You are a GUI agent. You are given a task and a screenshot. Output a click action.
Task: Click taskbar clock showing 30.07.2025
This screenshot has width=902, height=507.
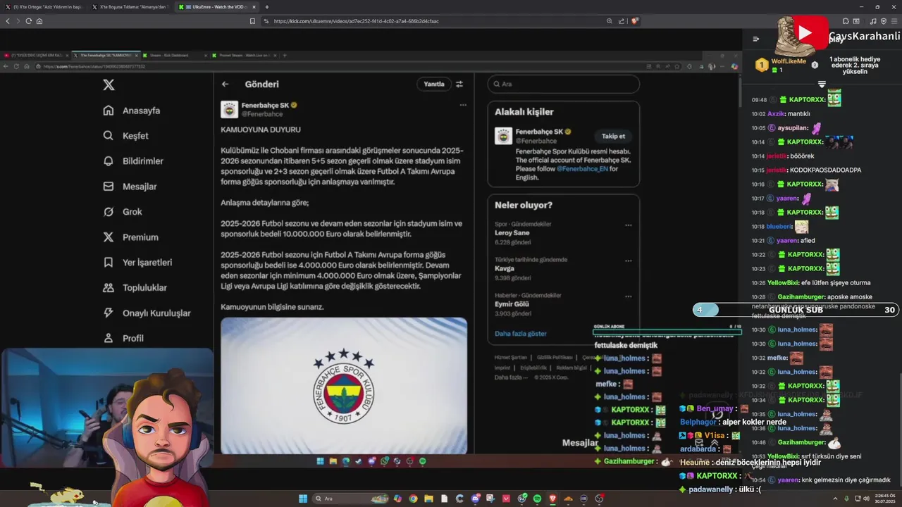click(x=885, y=499)
